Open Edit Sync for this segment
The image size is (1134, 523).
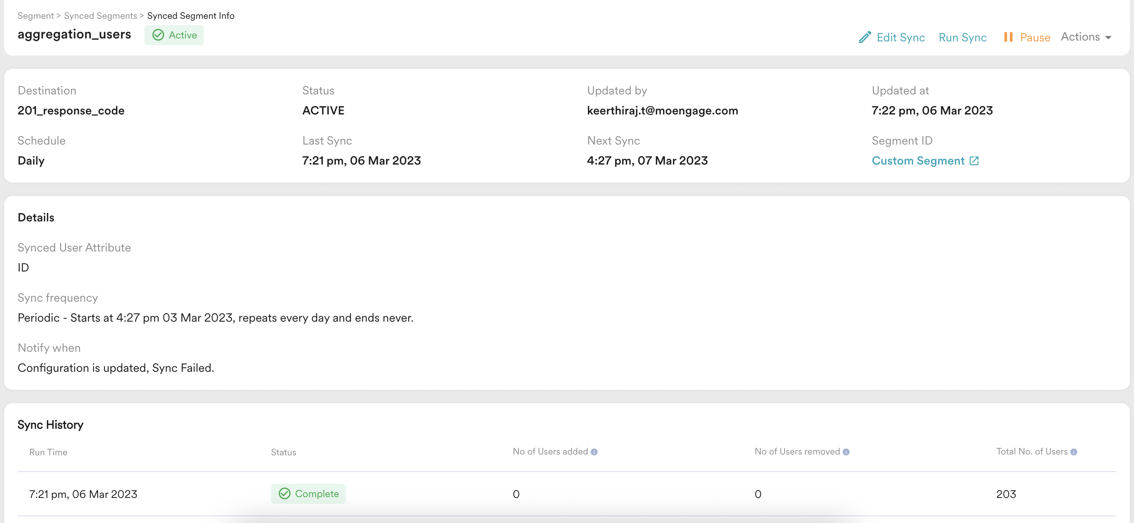tap(900, 38)
